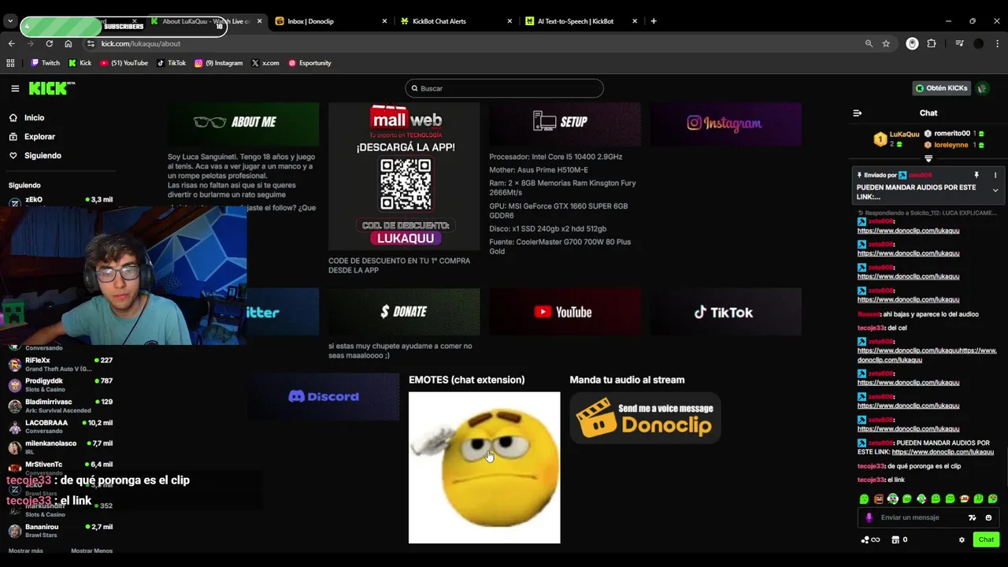Image resolution: width=1008 pixels, height=567 pixels.
Task: Open Prodigyddk channel in following list
Action: coord(61,384)
